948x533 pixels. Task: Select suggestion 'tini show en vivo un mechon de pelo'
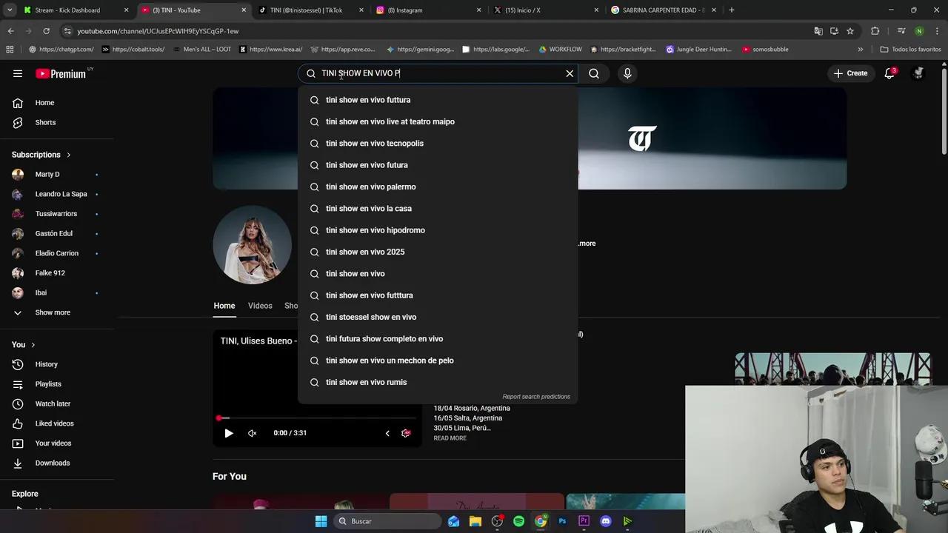(438, 361)
